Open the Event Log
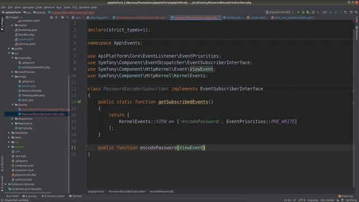 (346, 196)
